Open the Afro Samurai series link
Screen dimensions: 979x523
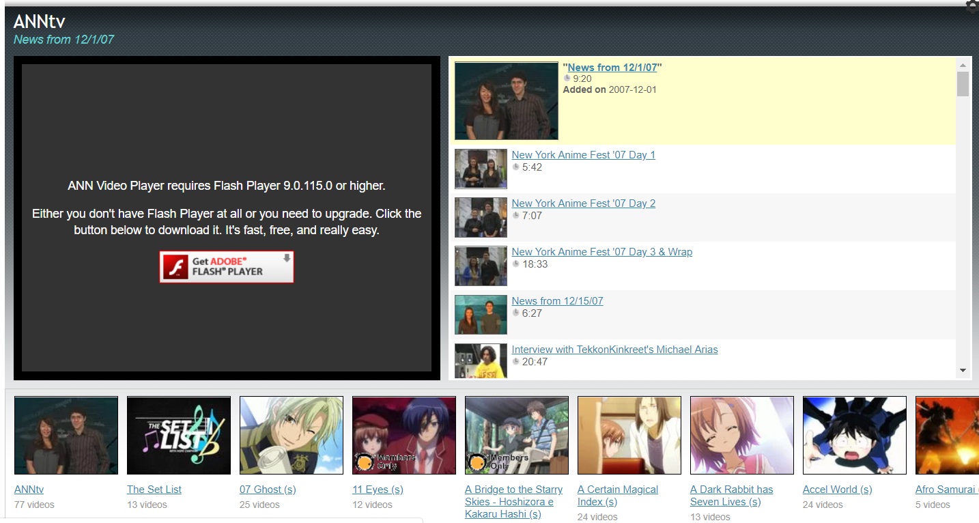(947, 490)
